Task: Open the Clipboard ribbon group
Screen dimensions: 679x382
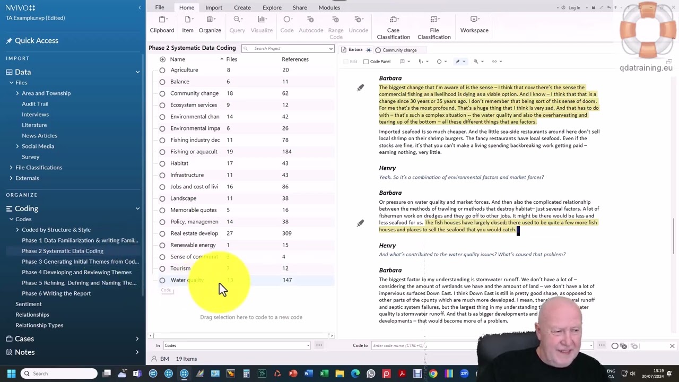Action: coord(162,25)
